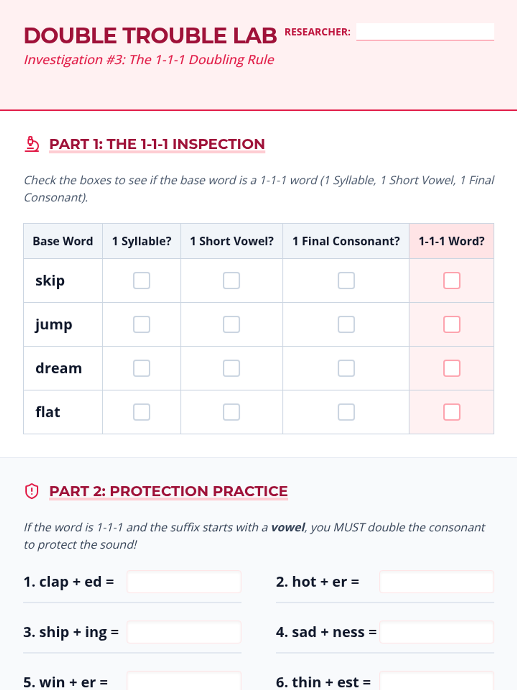Click the answer field for thin + est
The height and width of the screenshot is (690, 517).
[x=436, y=681]
